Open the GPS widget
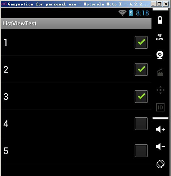 pos(160,37)
